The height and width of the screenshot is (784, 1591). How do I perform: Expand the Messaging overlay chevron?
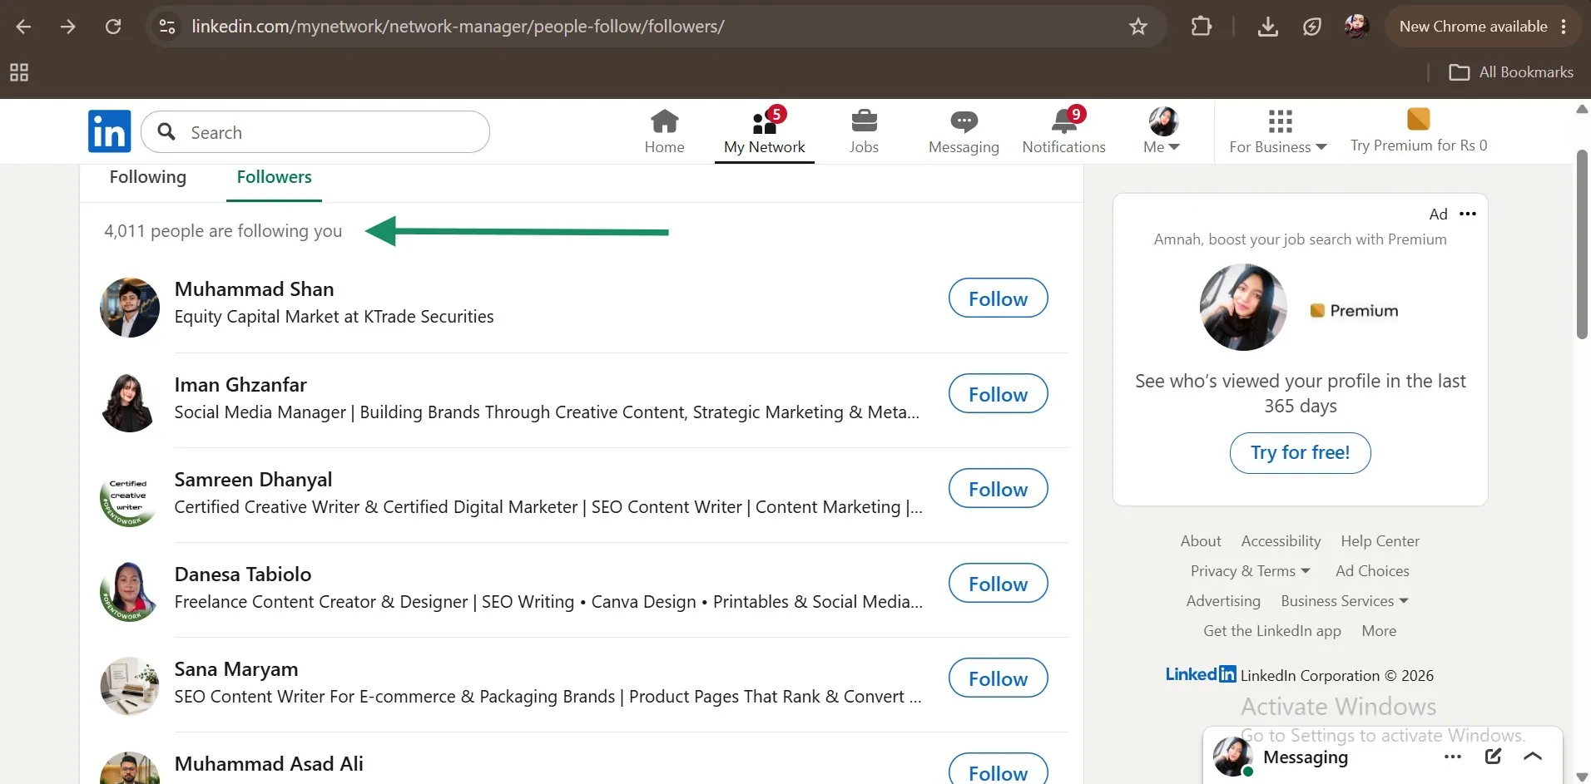click(1533, 757)
